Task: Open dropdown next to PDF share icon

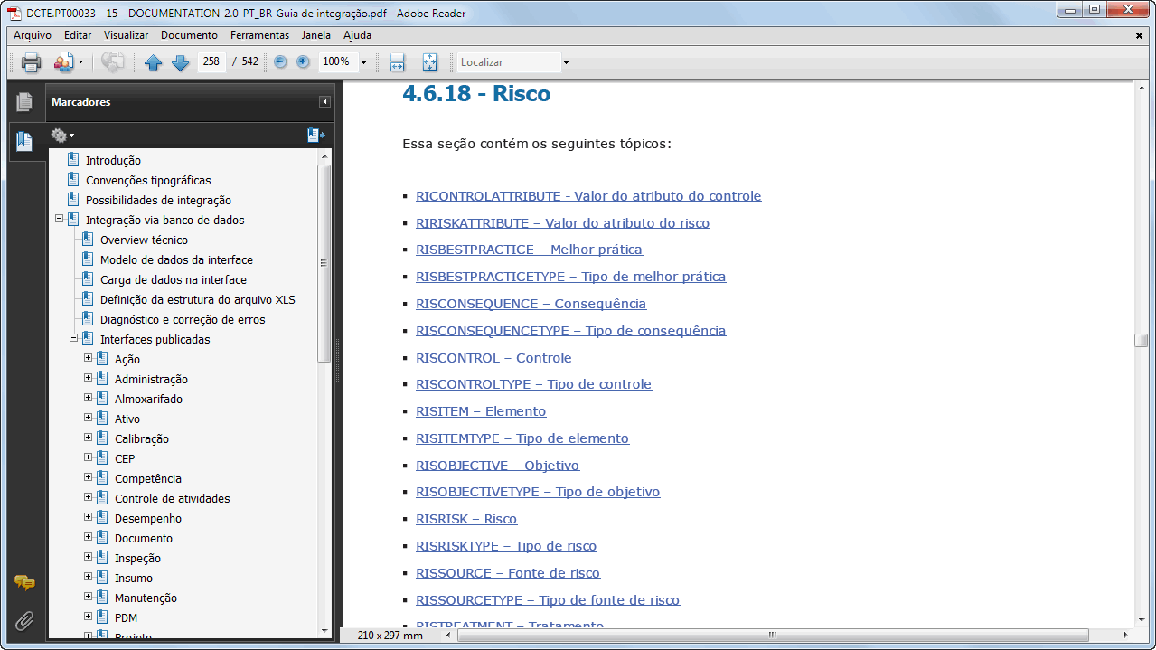Action: coord(80,62)
